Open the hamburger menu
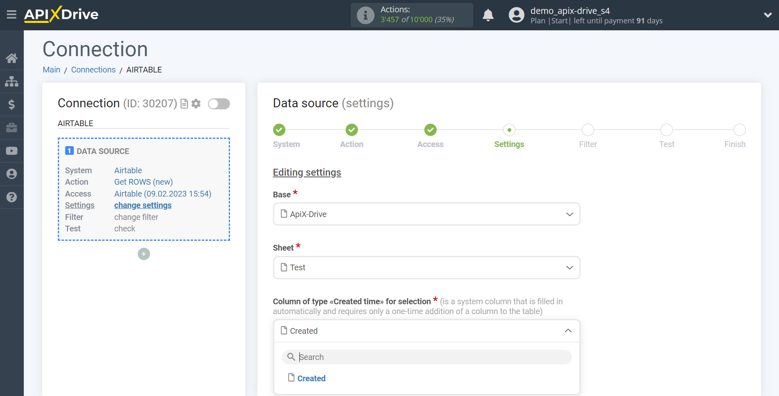 [x=11, y=15]
